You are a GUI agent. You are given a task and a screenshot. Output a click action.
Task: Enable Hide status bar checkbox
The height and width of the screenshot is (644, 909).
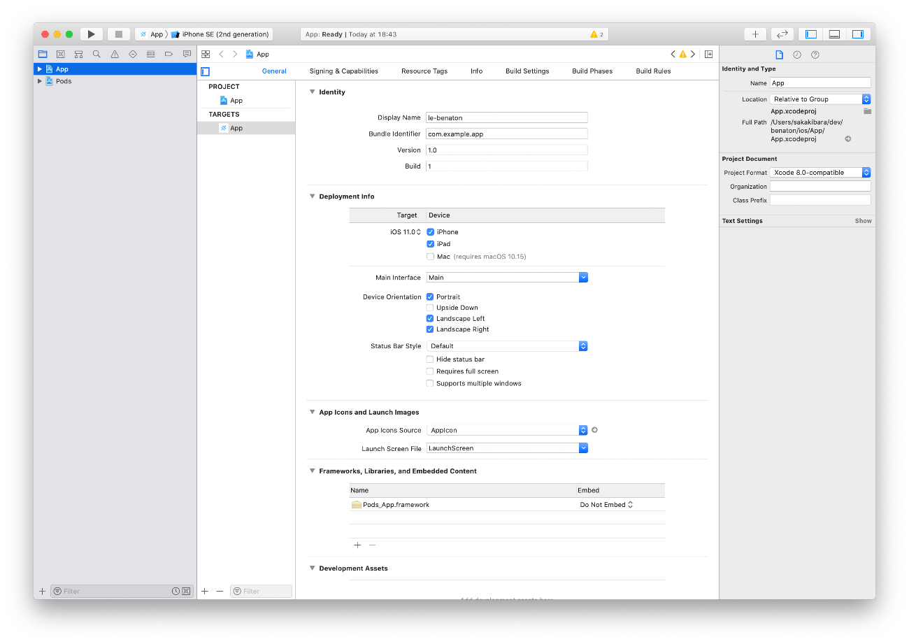point(430,359)
